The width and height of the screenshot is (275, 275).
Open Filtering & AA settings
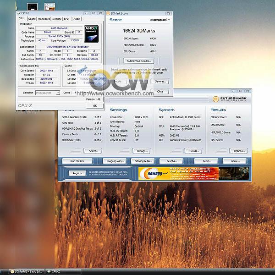(143, 161)
